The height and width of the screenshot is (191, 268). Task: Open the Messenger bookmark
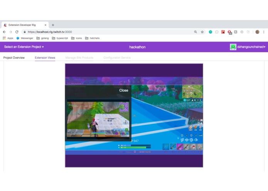click(25, 38)
